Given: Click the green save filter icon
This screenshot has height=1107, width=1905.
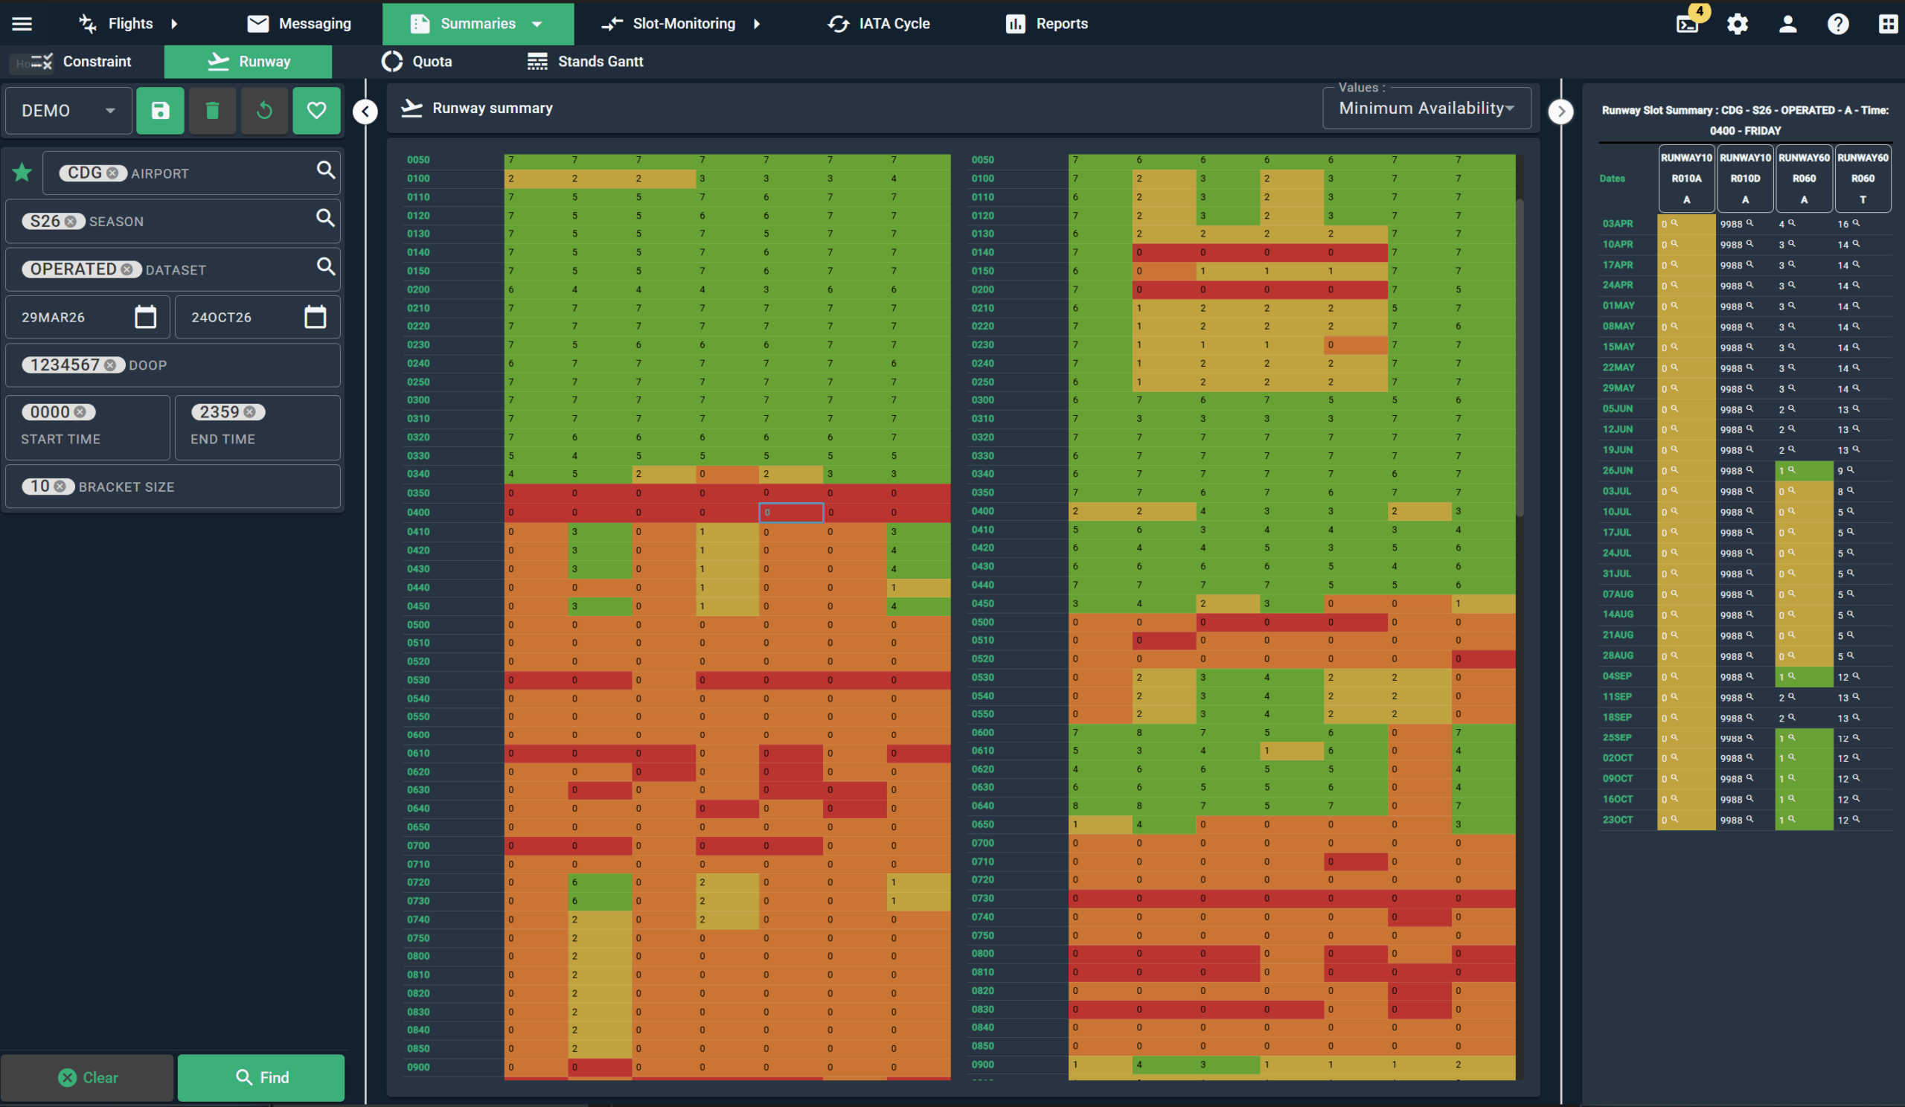Looking at the screenshot, I should 159,111.
